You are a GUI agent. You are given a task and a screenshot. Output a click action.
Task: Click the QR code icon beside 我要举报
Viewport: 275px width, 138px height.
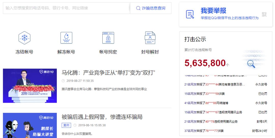264,14
